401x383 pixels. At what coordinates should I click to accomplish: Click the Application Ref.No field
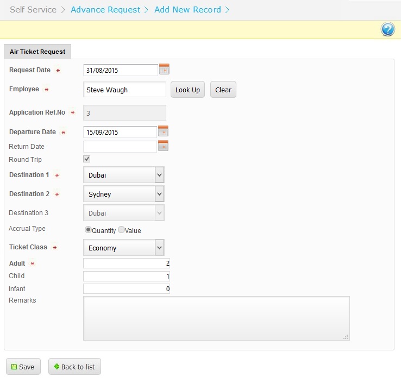click(x=124, y=113)
